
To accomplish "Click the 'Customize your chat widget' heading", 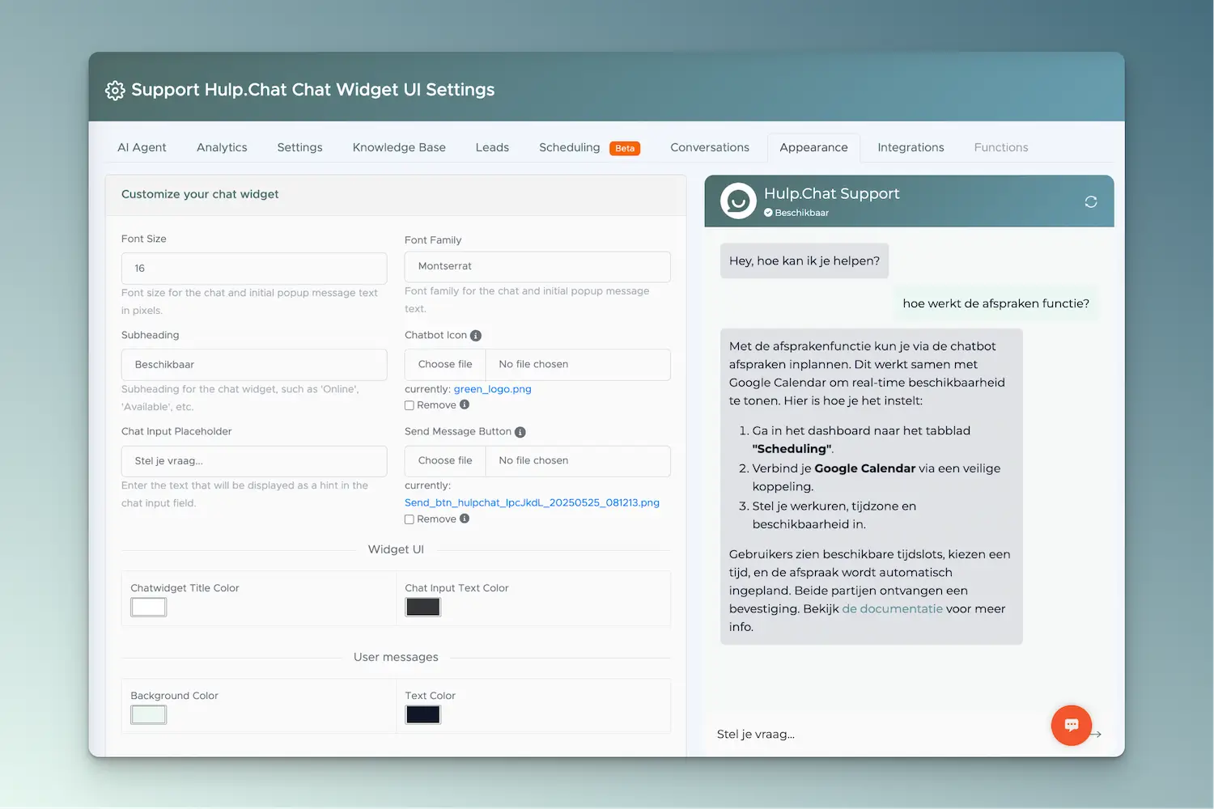I will [x=200, y=194].
